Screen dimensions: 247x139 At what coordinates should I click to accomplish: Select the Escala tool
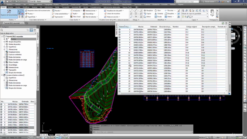158,17
